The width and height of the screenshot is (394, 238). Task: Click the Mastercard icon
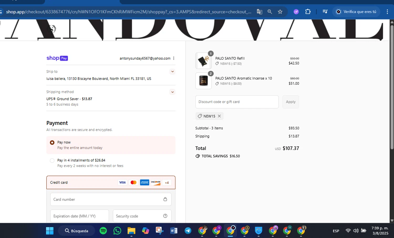click(133, 183)
